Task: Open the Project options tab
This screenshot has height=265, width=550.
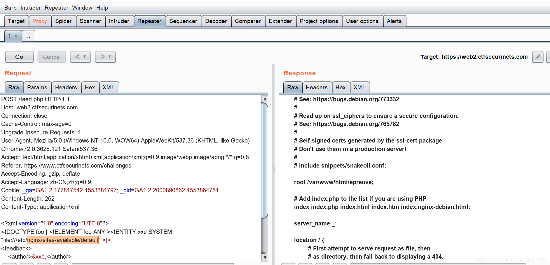Action: coord(319,21)
